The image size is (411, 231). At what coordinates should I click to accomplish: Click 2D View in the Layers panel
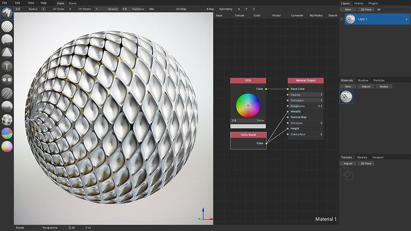click(x=366, y=10)
